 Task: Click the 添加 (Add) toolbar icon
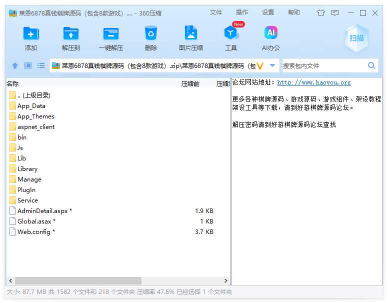[31, 33]
